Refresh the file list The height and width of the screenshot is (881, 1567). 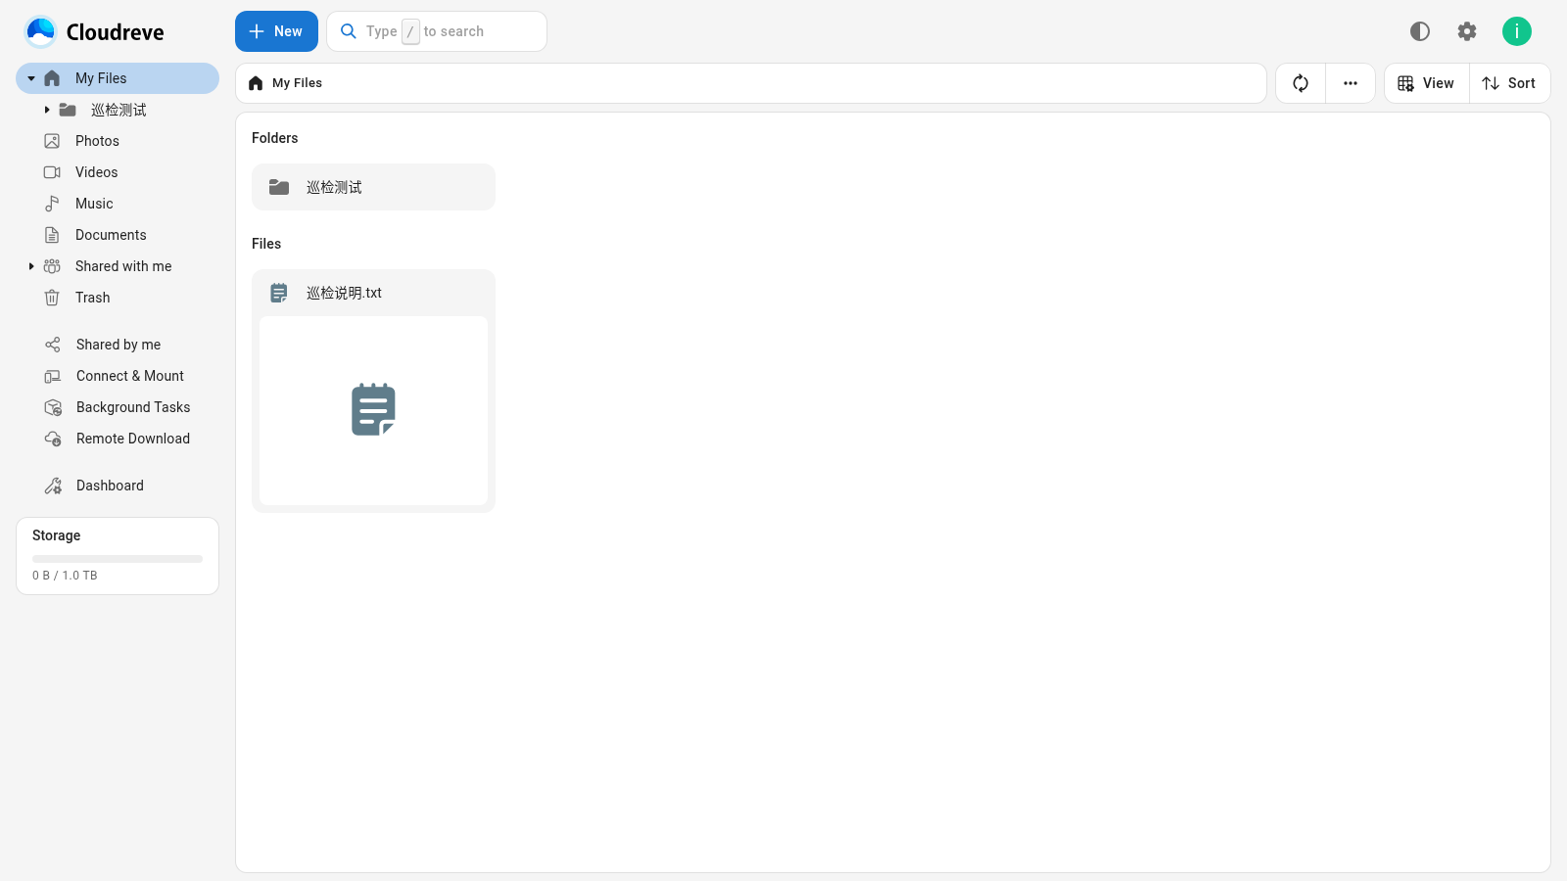tap(1301, 83)
